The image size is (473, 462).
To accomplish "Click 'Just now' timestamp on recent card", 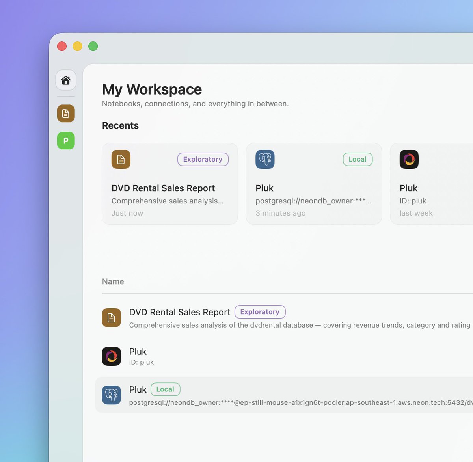I will [x=127, y=213].
